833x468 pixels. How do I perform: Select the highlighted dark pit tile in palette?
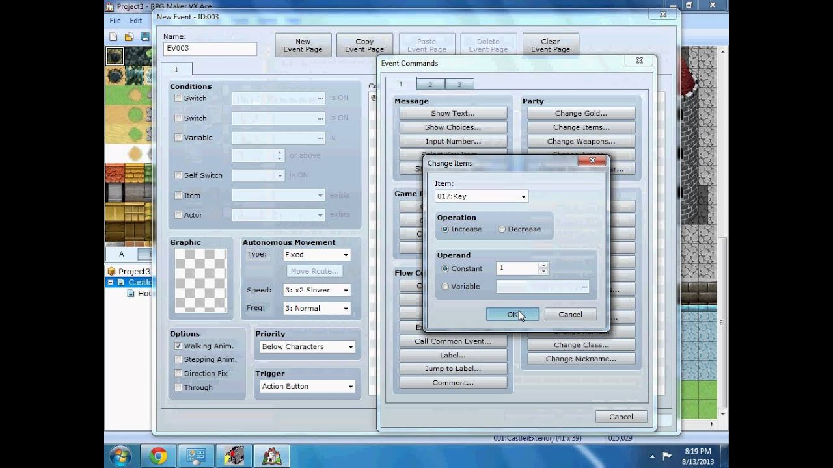click(x=115, y=57)
